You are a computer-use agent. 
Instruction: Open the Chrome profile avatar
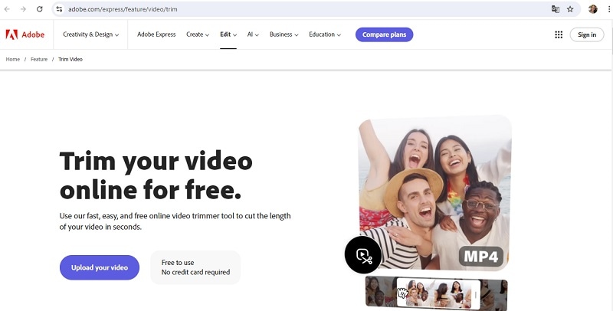592,9
